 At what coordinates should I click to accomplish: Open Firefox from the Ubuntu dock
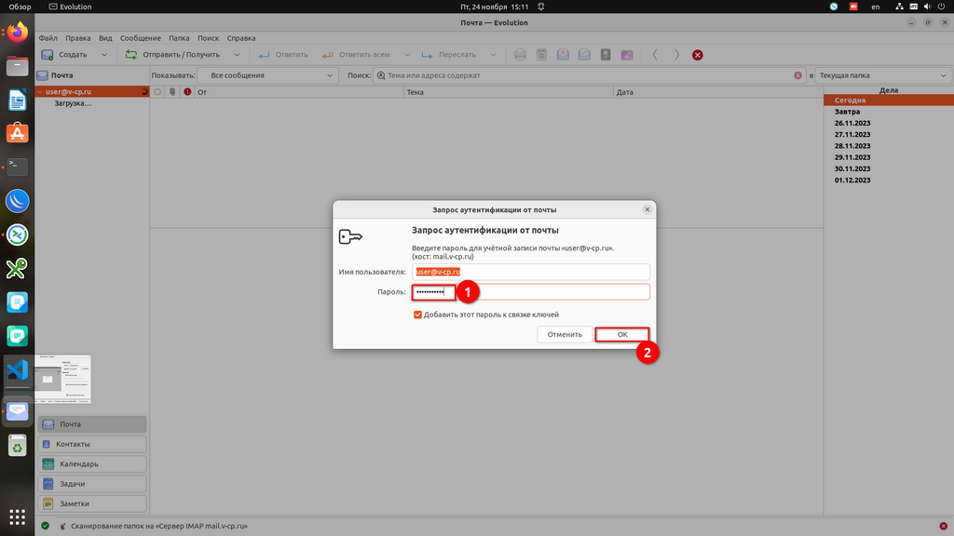click(x=18, y=33)
